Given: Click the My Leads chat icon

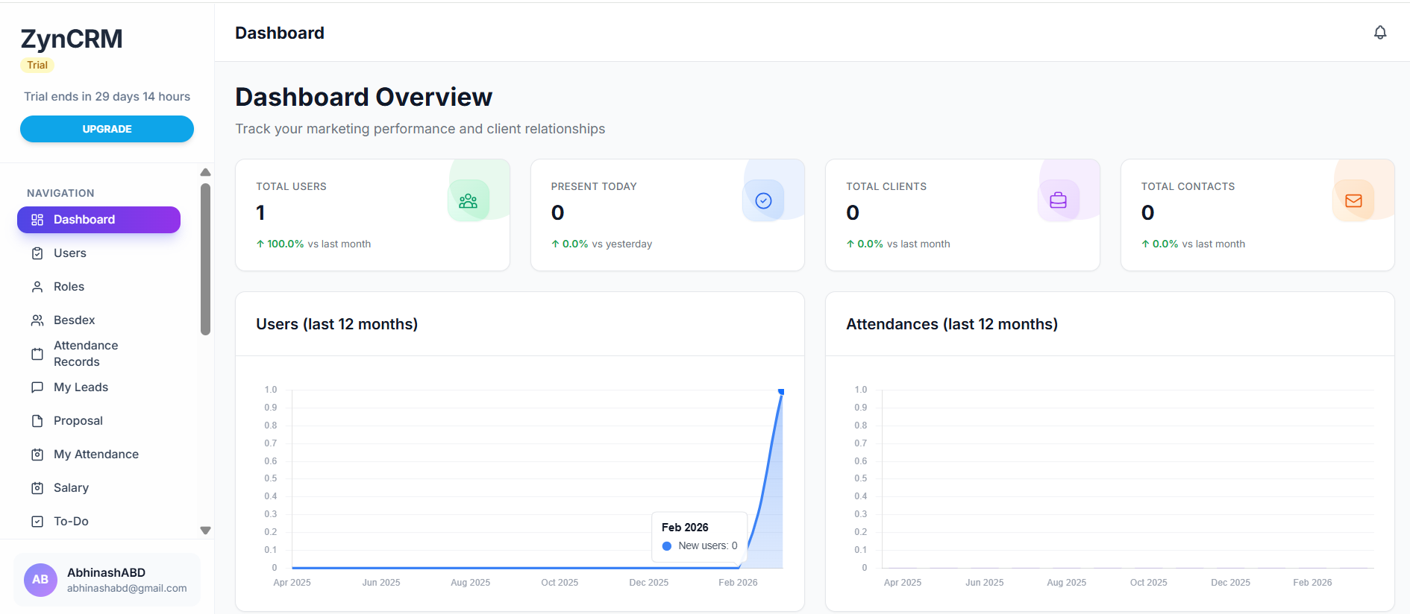Looking at the screenshot, I should click(x=37, y=387).
